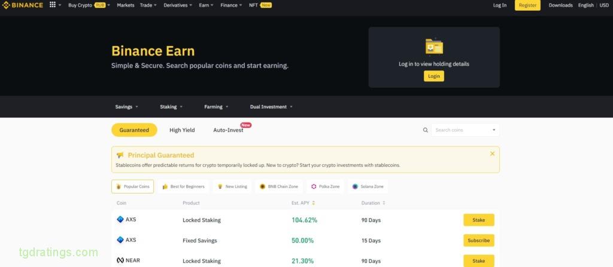
Task: Click the 104.62% APY value
Action: coord(304,220)
